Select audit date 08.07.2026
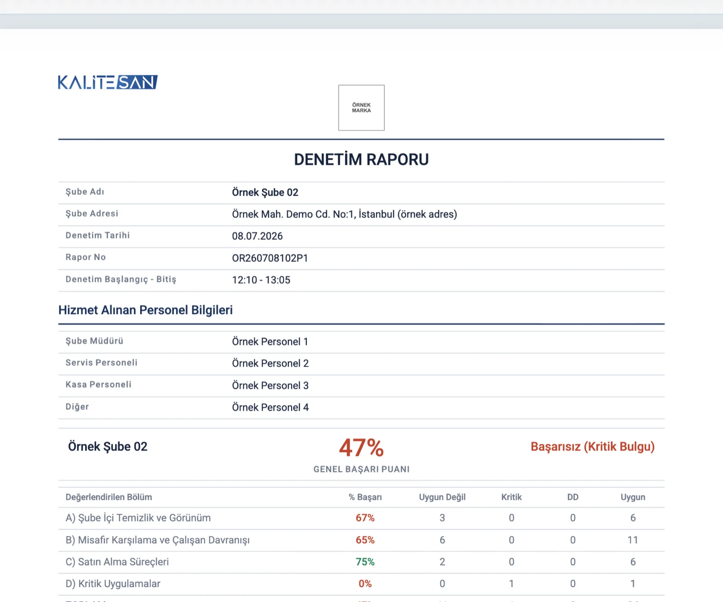Viewport: 723px width, 602px height. coord(257,236)
